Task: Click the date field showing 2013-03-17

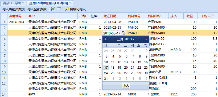Action: click(x=112, y=33)
